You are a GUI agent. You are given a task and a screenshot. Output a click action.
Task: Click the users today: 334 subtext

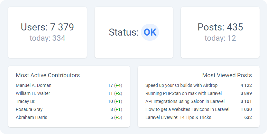[47, 38]
